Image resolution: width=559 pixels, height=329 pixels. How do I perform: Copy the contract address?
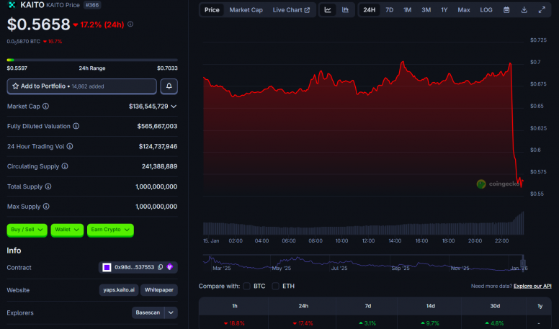(x=161, y=267)
